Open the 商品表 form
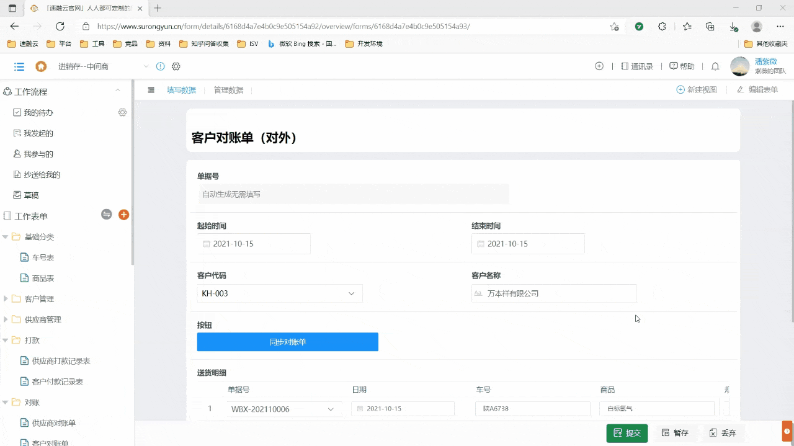 37,278
